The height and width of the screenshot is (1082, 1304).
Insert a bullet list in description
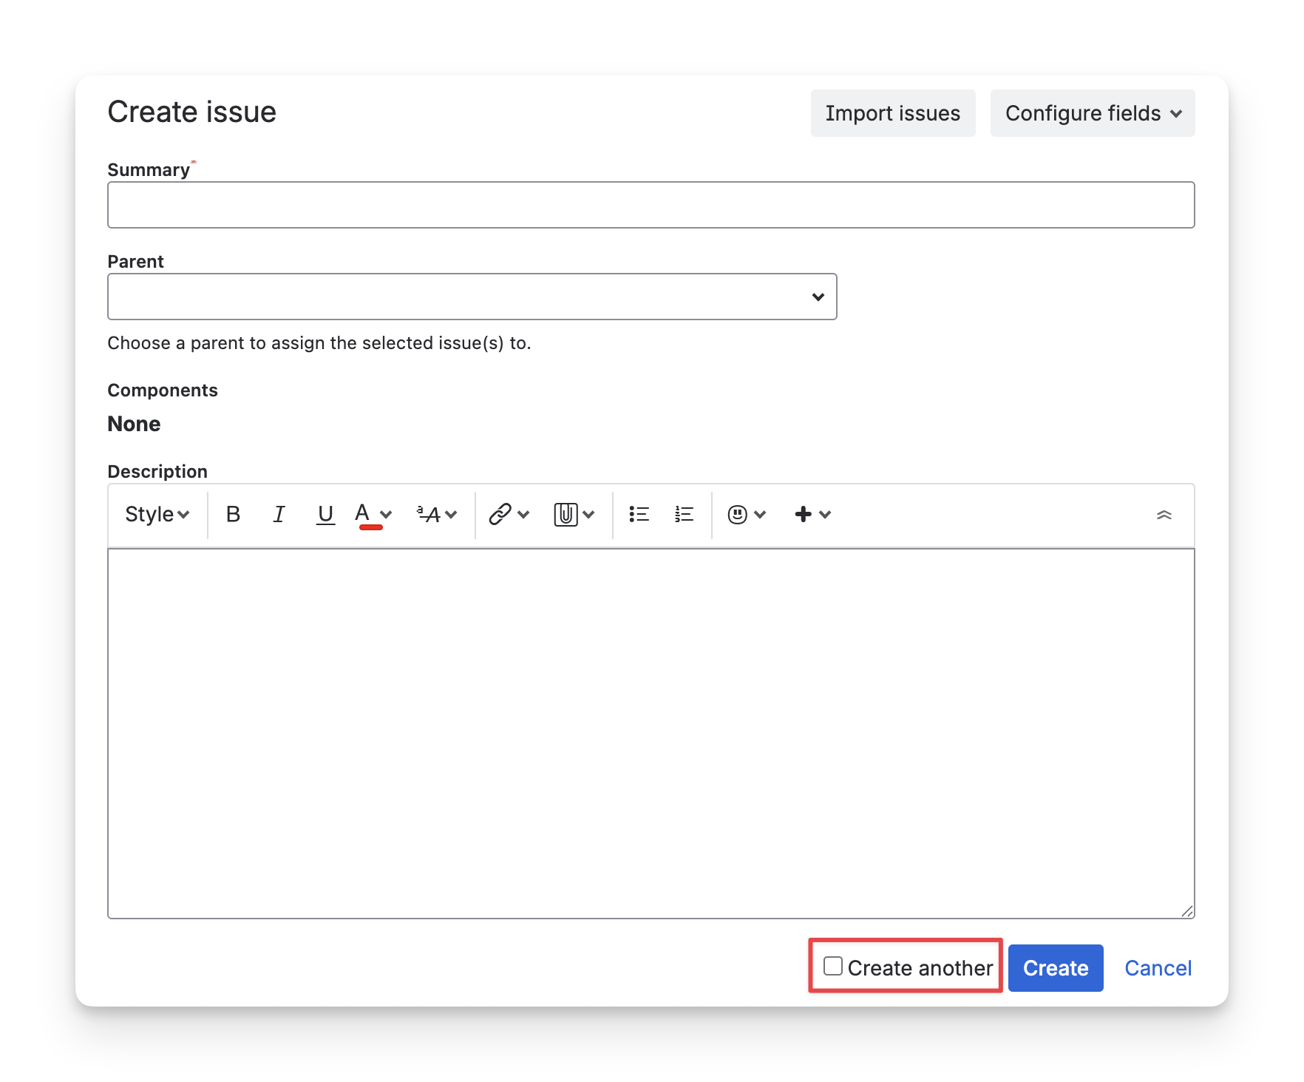pyautogui.click(x=639, y=514)
